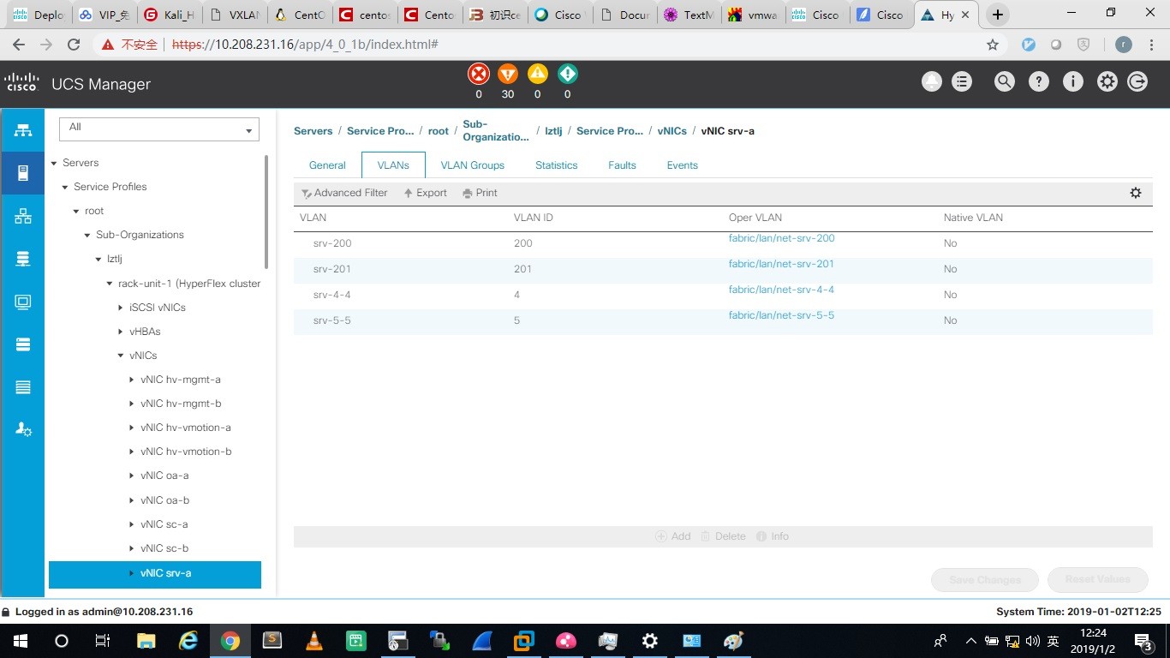Sort by Native VLAN column header
The image size is (1170, 658).
click(973, 218)
